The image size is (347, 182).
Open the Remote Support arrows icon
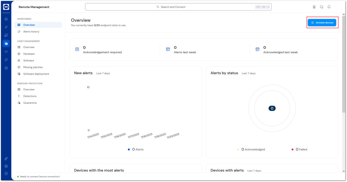pos(6,27)
